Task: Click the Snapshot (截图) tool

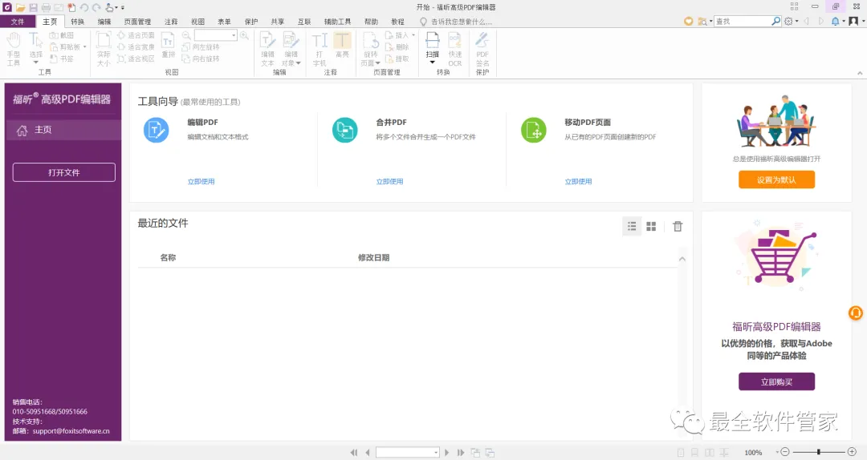Action: (62, 35)
